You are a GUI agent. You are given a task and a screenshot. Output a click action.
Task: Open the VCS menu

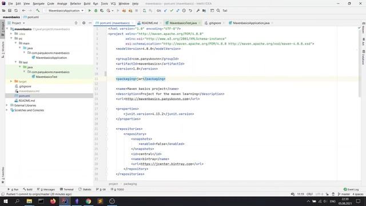[113, 3]
